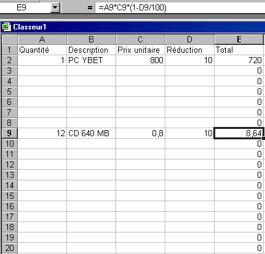Select row 9 header
The width and height of the screenshot is (265, 254).
[x=10, y=133]
